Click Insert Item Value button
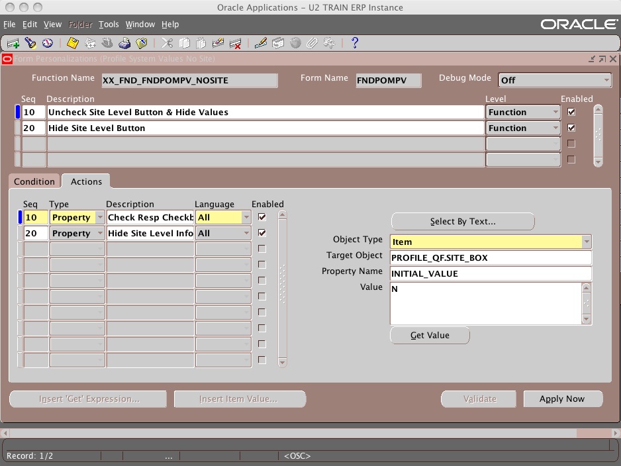Image resolution: width=621 pixels, height=466 pixels. pyautogui.click(x=239, y=398)
